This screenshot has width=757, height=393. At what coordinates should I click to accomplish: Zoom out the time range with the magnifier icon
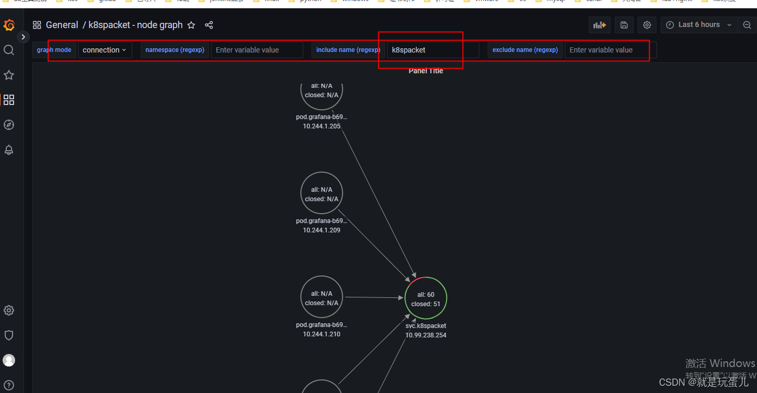click(x=747, y=25)
